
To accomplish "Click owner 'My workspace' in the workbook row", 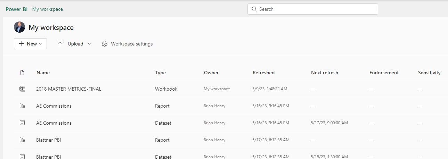I will [217, 89].
